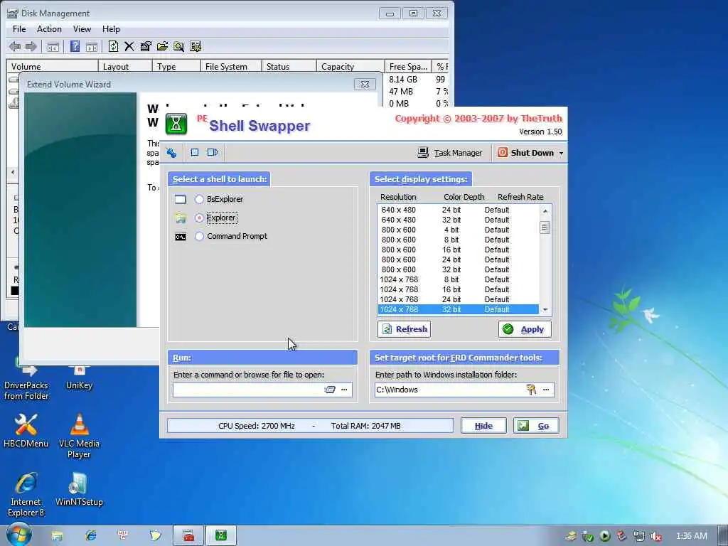Open the Shut Down dropdown arrow
Image resolution: width=728 pixels, height=546 pixels.
tap(562, 153)
